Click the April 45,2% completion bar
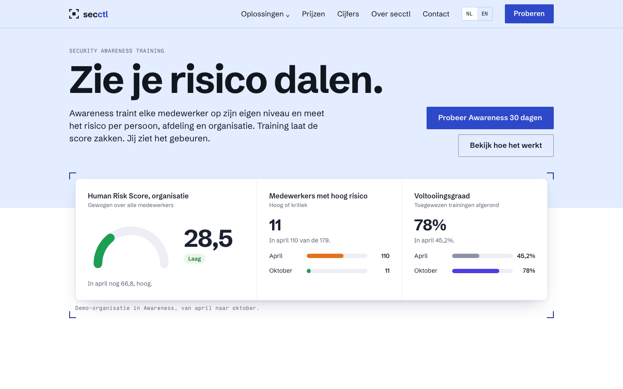 pos(482,256)
